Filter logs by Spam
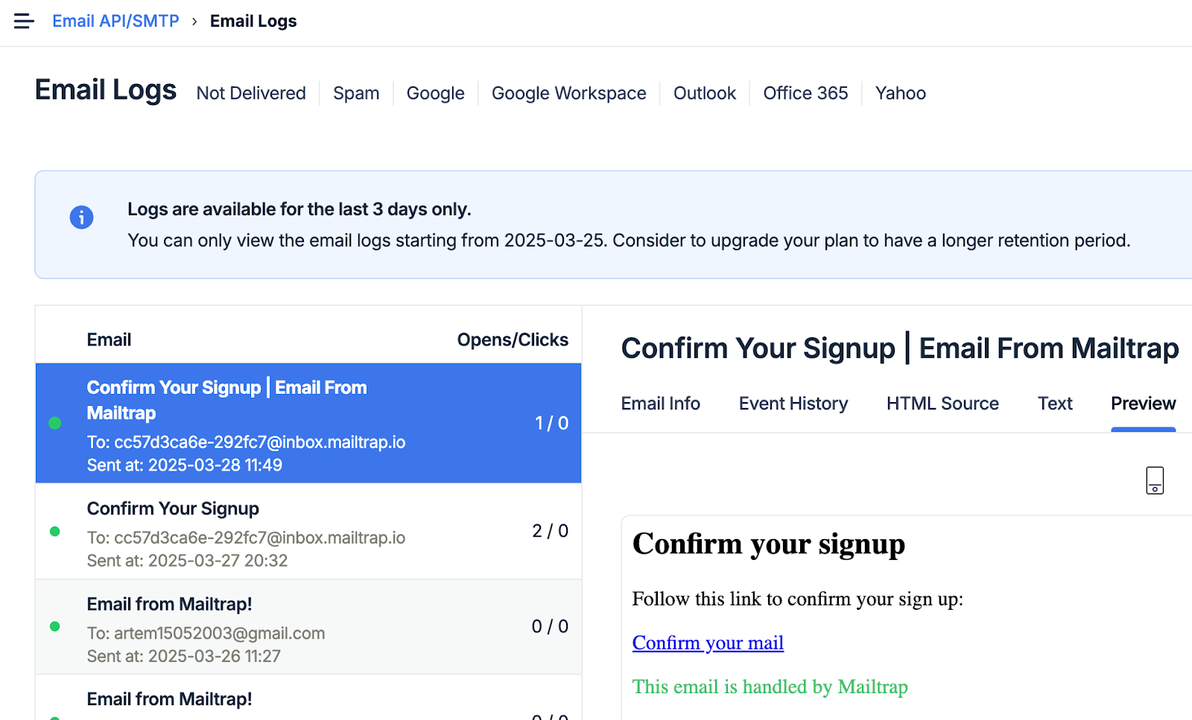This screenshot has height=720, width=1192. click(356, 93)
